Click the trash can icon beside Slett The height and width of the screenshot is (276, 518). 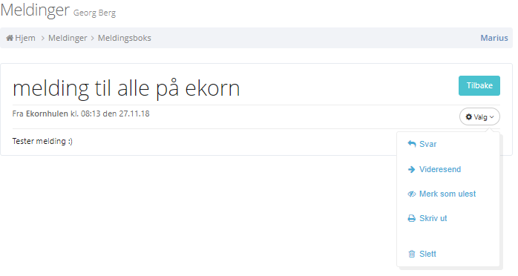click(x=412, y=254)
